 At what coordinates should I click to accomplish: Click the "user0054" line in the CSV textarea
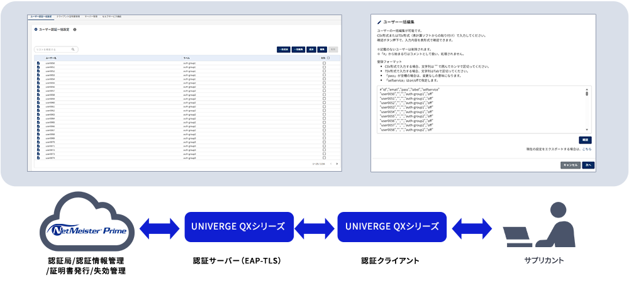pos(406,111)
